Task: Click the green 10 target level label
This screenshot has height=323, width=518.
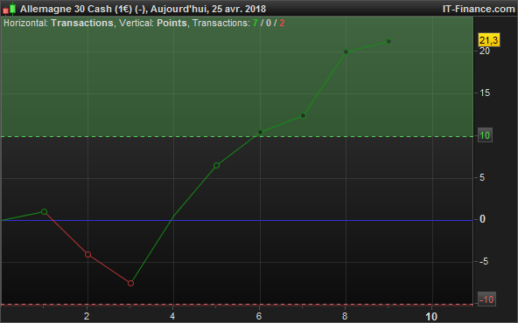Action: point(485,135)
